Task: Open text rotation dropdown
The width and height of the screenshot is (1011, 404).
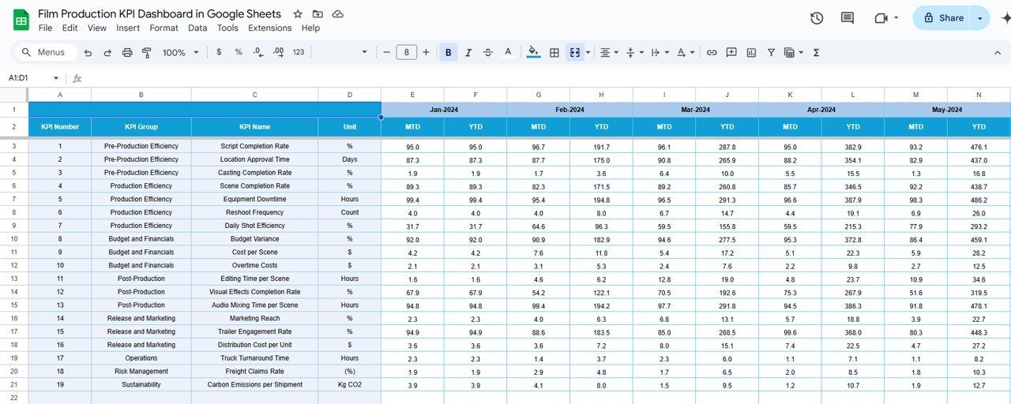Action: click(x=685, y=53)
